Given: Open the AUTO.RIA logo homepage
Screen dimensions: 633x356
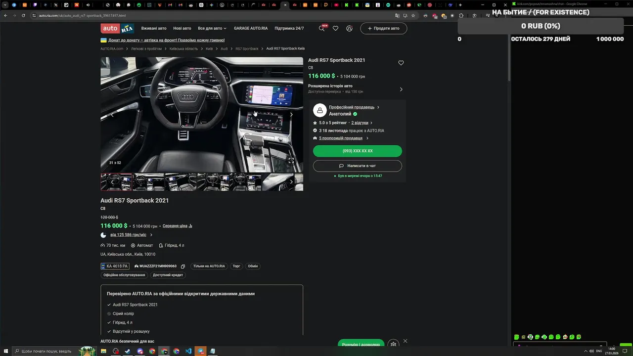Looking at the screenshot, I should pyautogui.click(x=117, y=28).
